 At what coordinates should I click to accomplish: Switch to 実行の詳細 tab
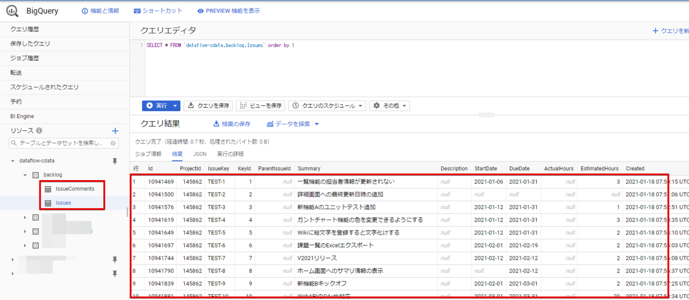point(230,154)
